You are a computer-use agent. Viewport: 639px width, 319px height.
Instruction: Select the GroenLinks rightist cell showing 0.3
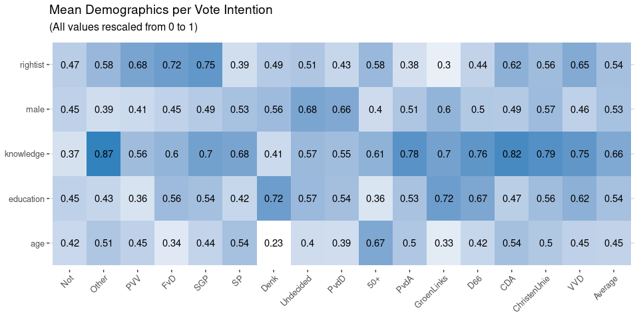[x=443, y=64]
